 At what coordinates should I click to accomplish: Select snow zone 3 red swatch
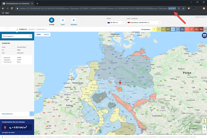[x=187, y=29]
